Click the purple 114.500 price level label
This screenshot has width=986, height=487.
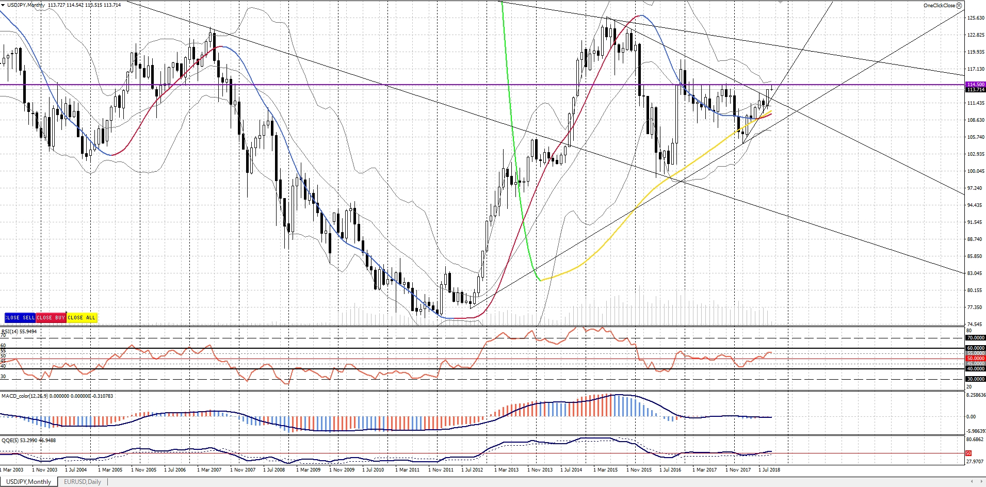(975, 84)
